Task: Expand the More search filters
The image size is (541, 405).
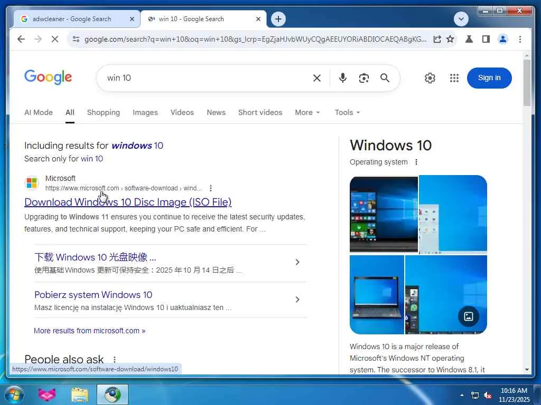Action: click(307, 113)
